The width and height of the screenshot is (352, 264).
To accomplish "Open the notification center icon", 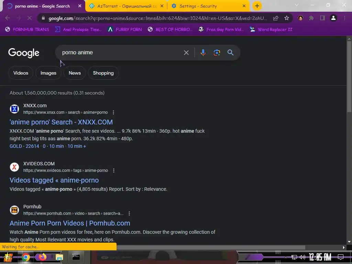I will click(341, 257).
